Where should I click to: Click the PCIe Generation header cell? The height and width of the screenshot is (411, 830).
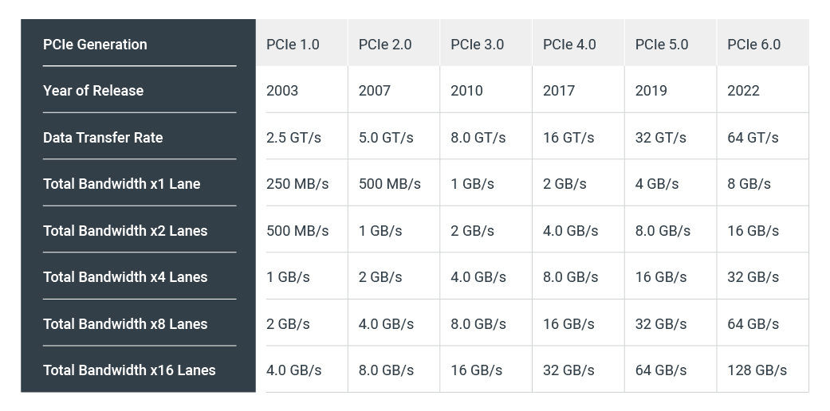[x=95, y=45]
